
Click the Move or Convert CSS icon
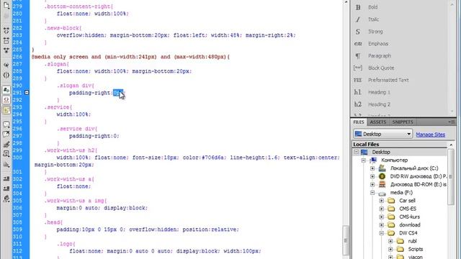6,165
